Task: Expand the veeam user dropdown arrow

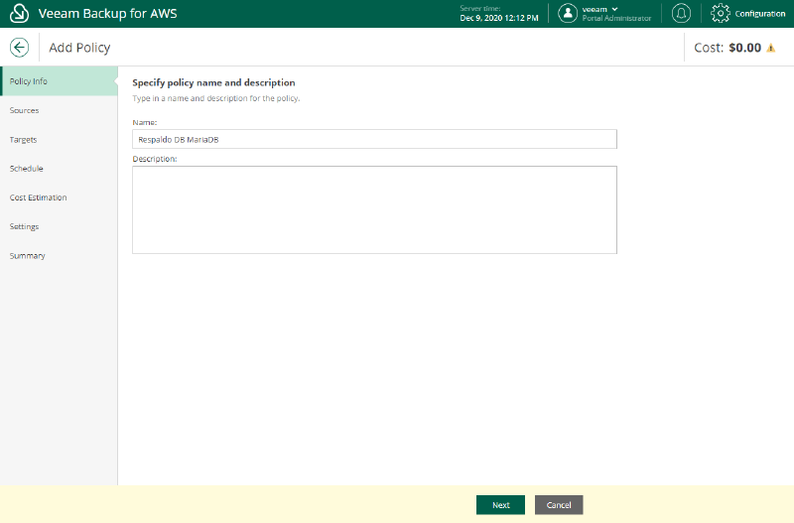Action: pyautogui.click(x=614, y=9)
